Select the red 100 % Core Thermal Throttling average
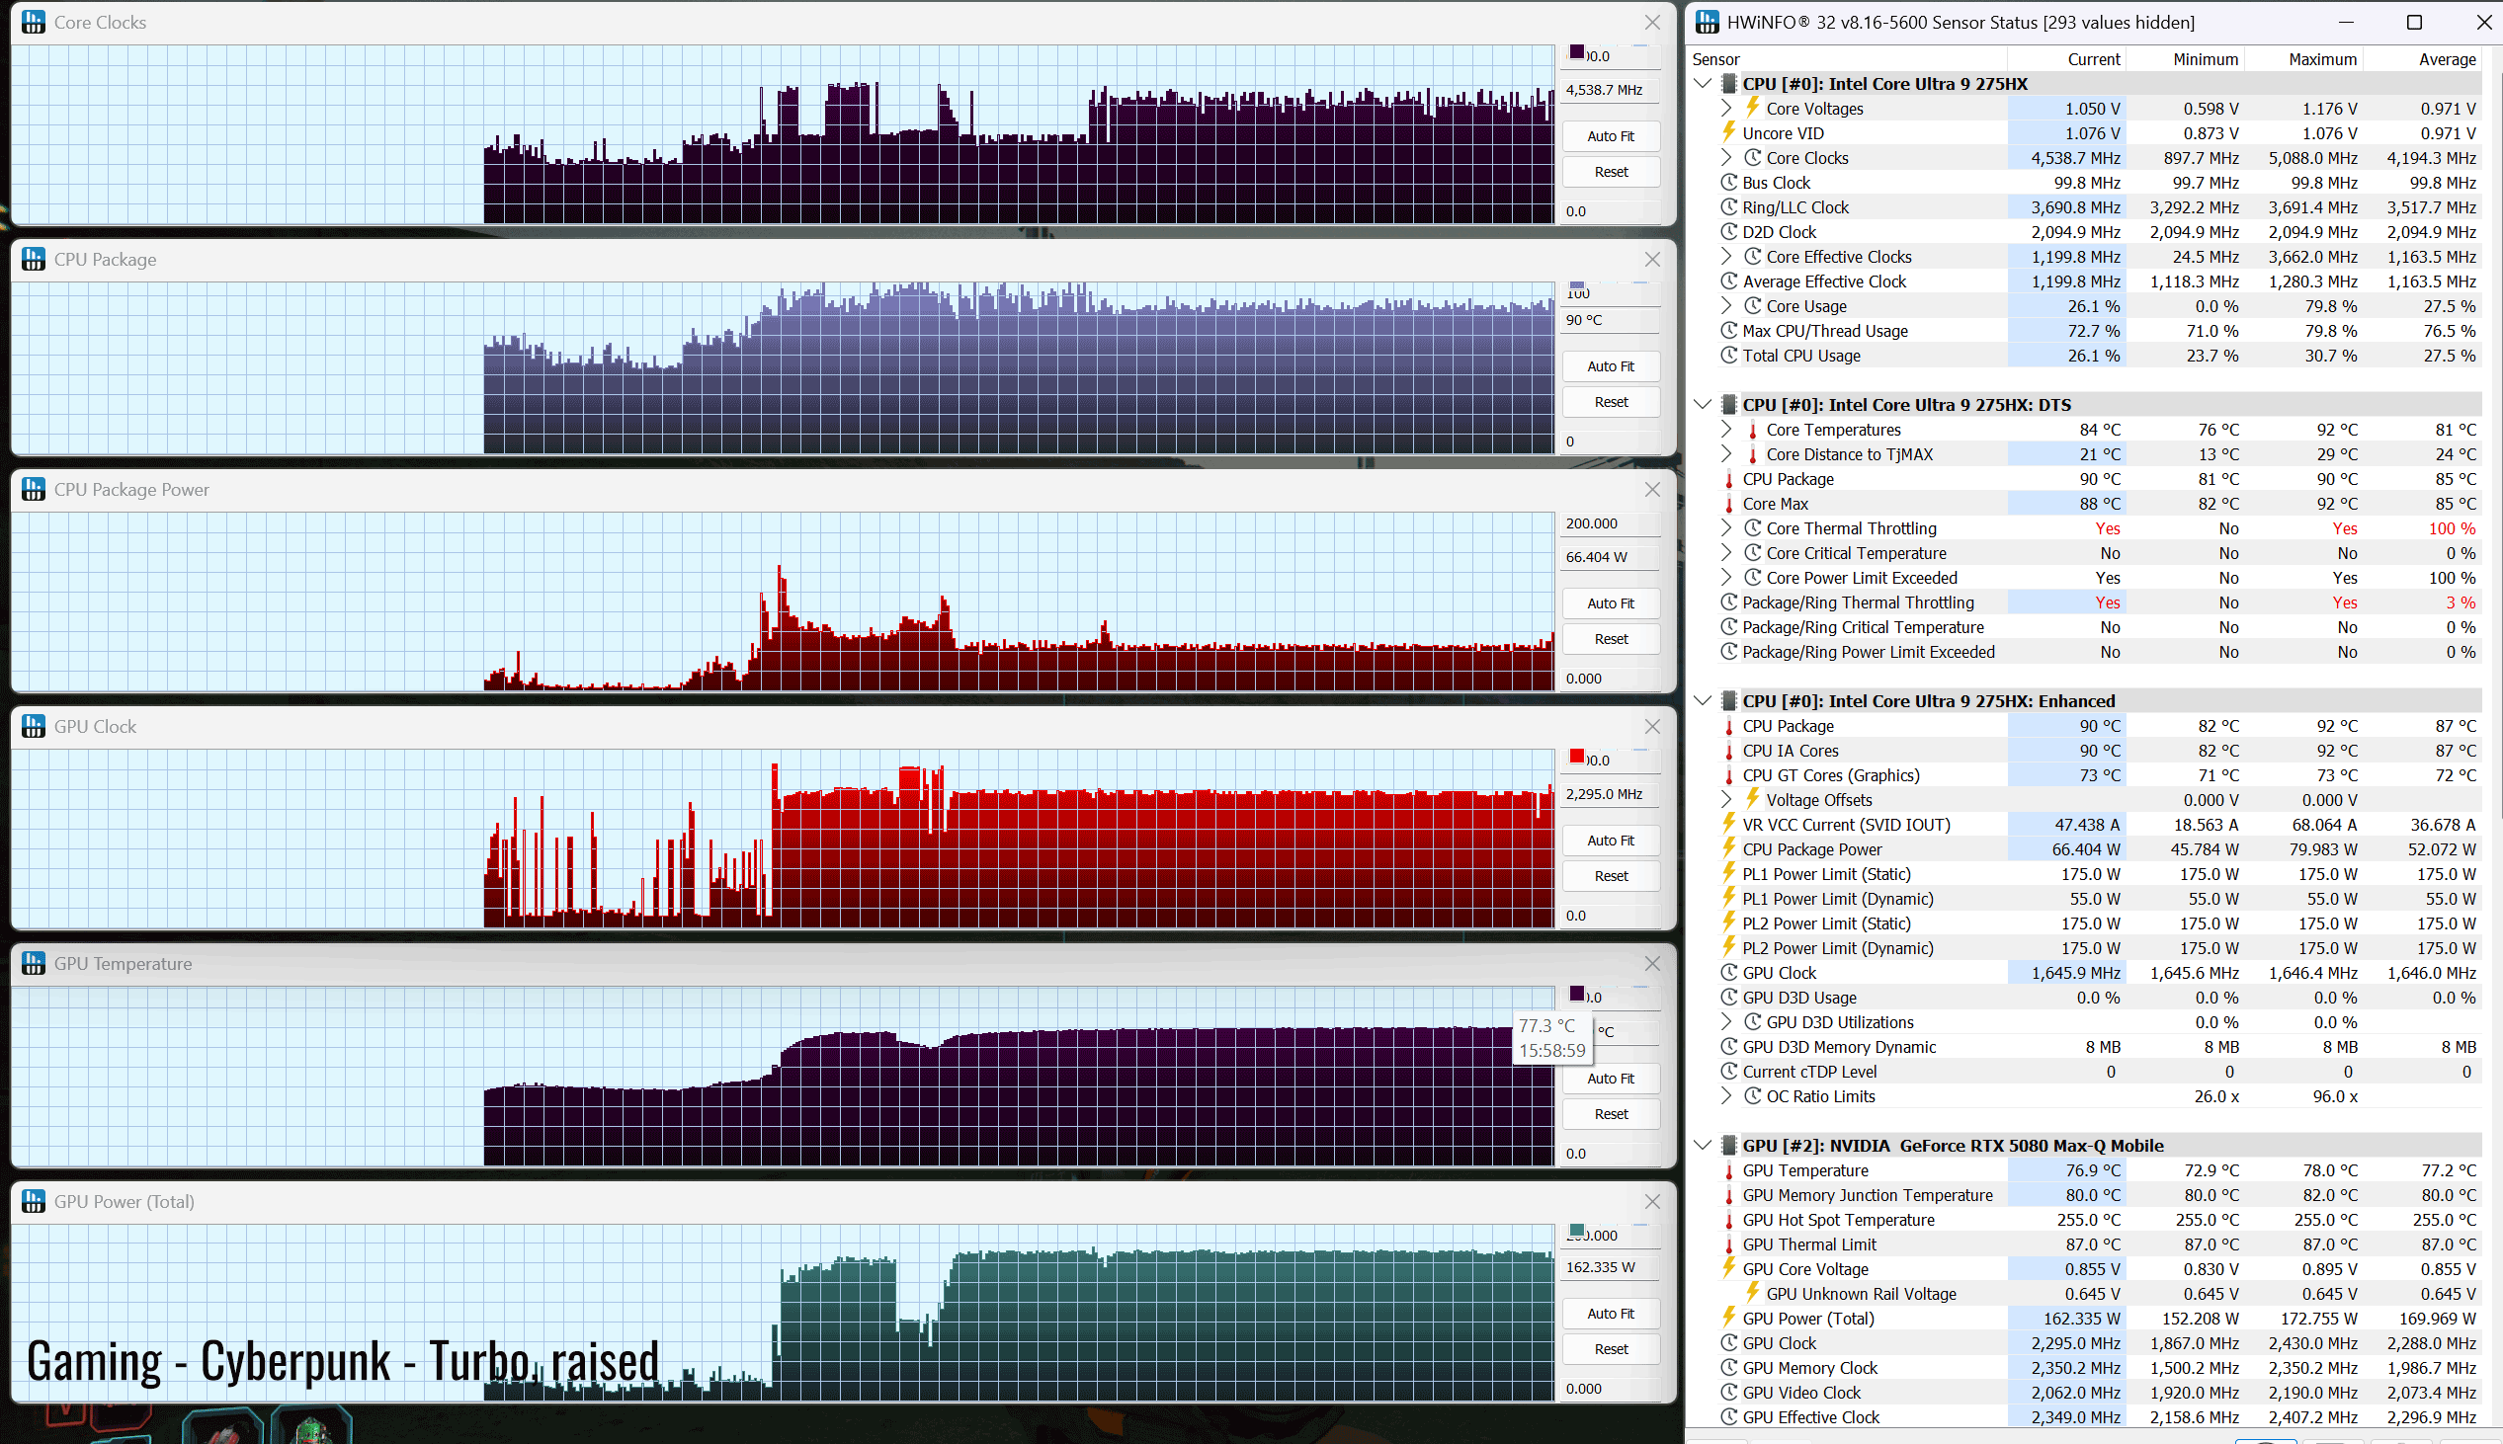The height and width of the screenshot is (1444, 2503). coord(2452,528)
